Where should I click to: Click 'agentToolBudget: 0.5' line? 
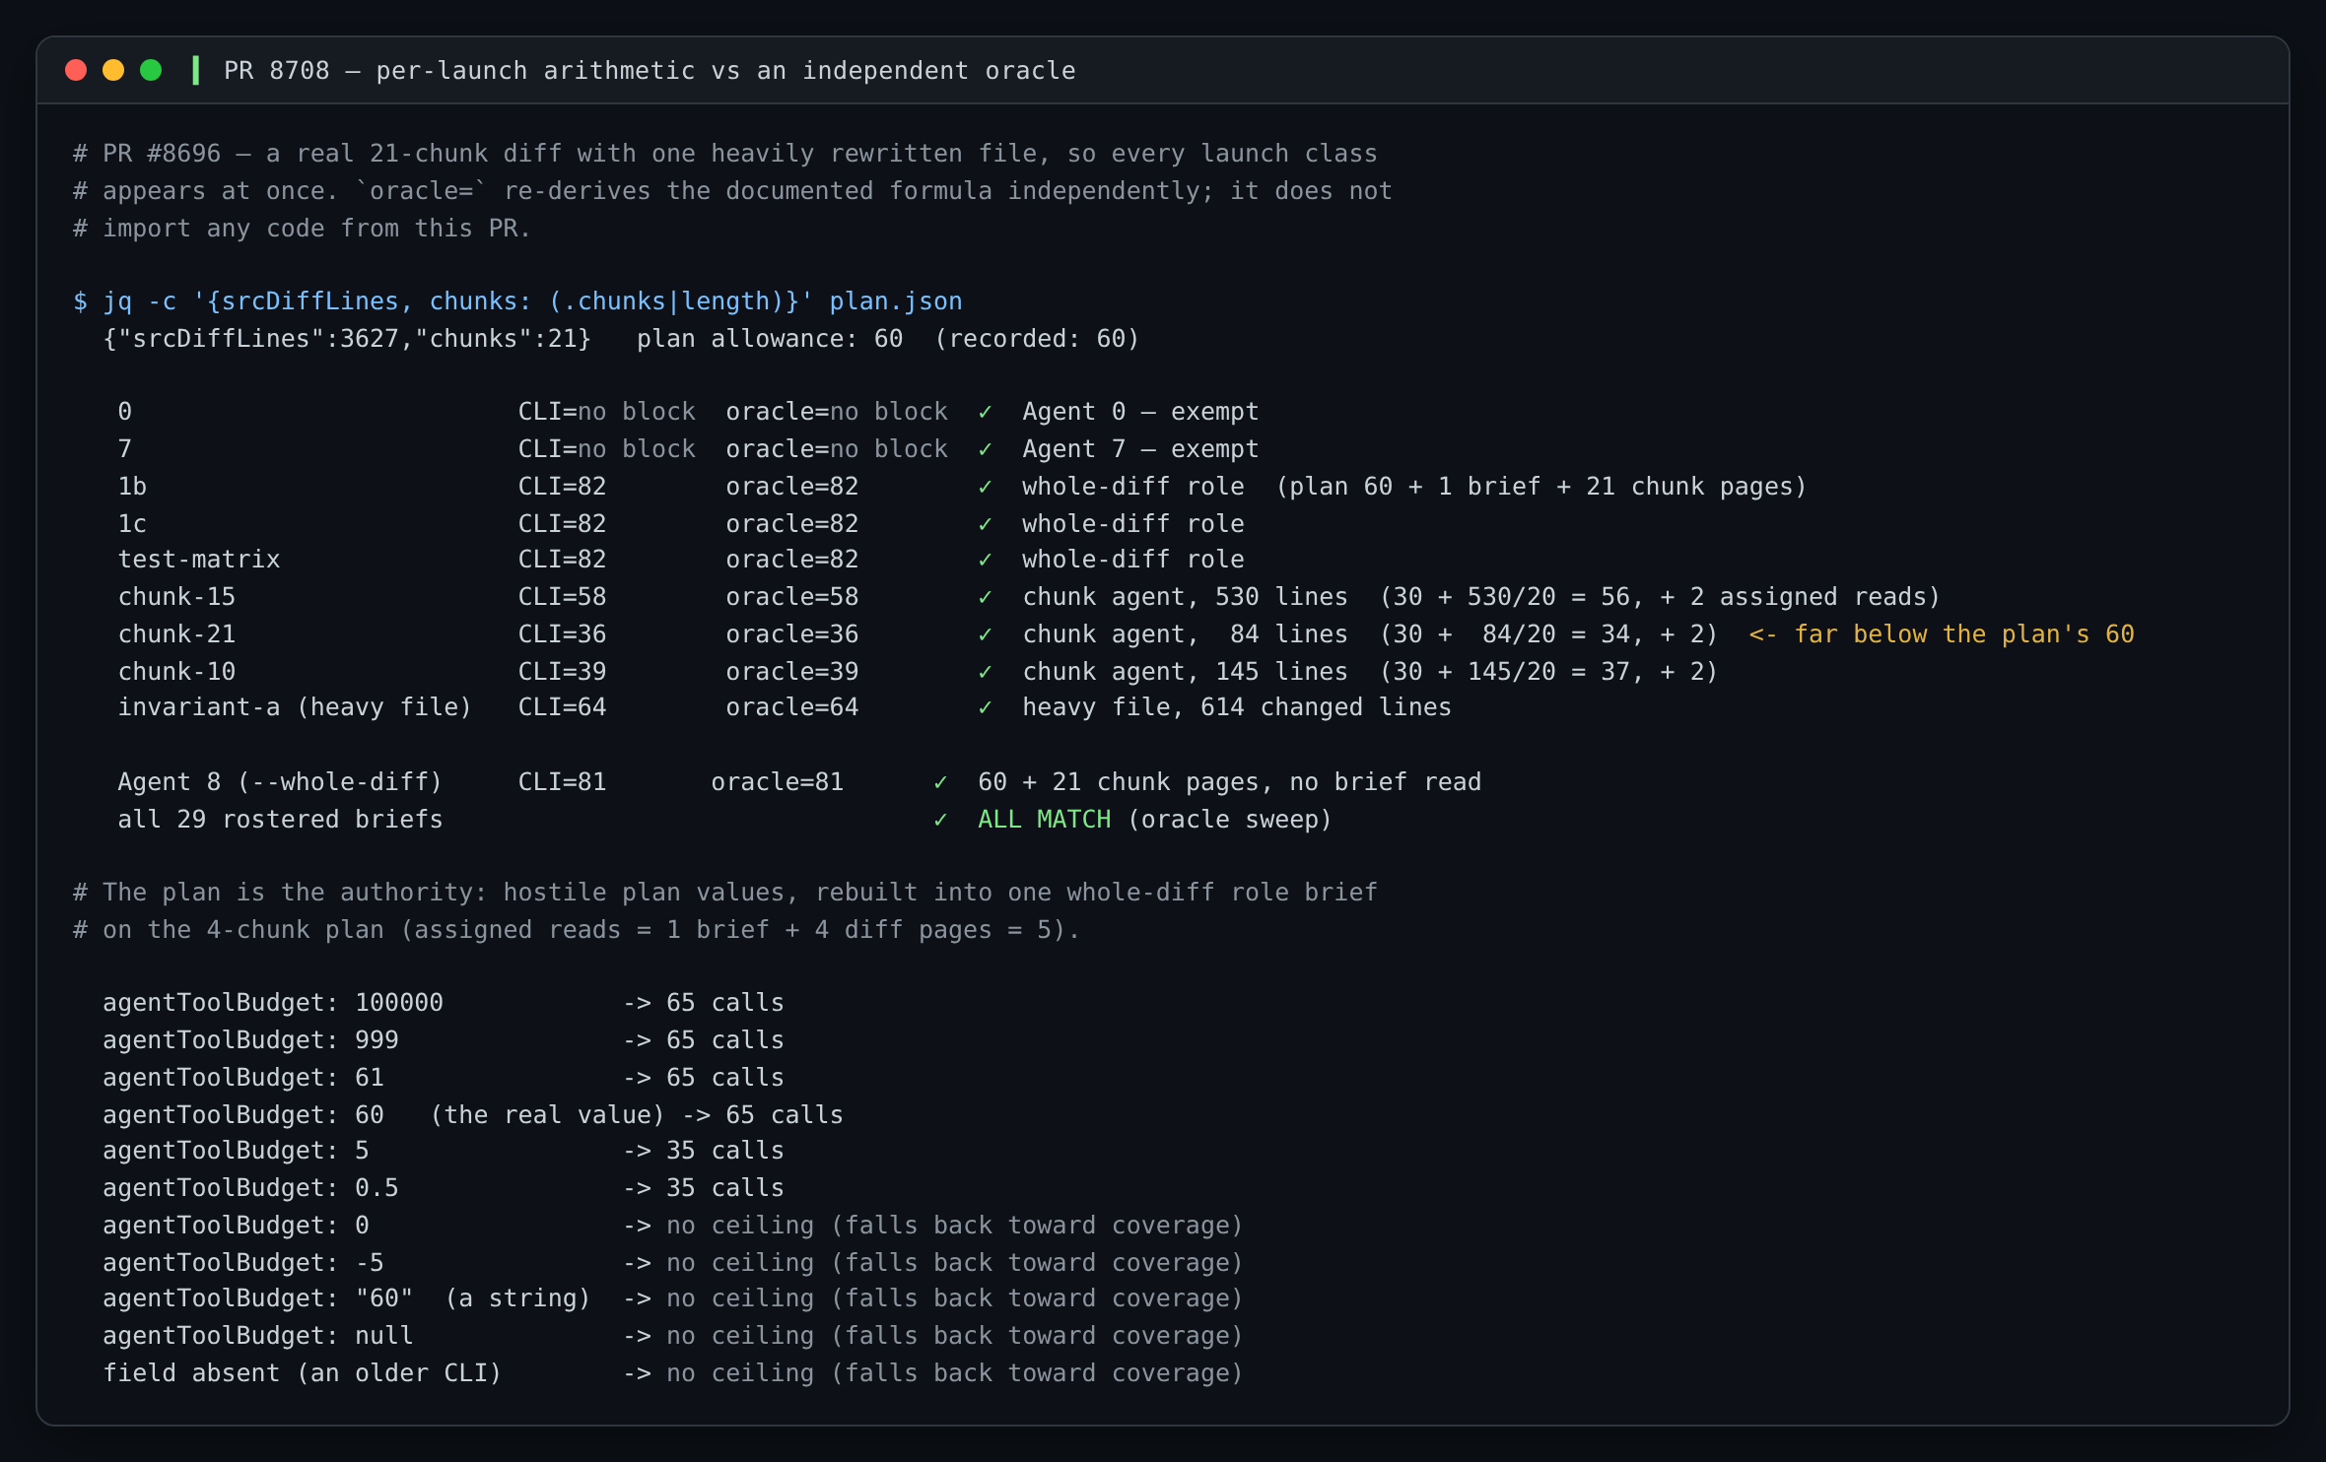(x=444, y=1188)
